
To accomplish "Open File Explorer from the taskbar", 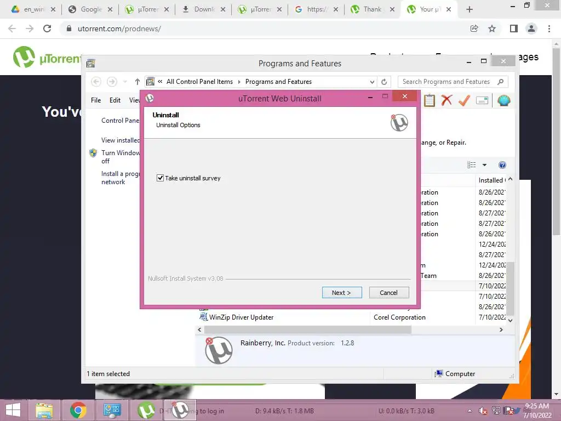I will (44, 410).
